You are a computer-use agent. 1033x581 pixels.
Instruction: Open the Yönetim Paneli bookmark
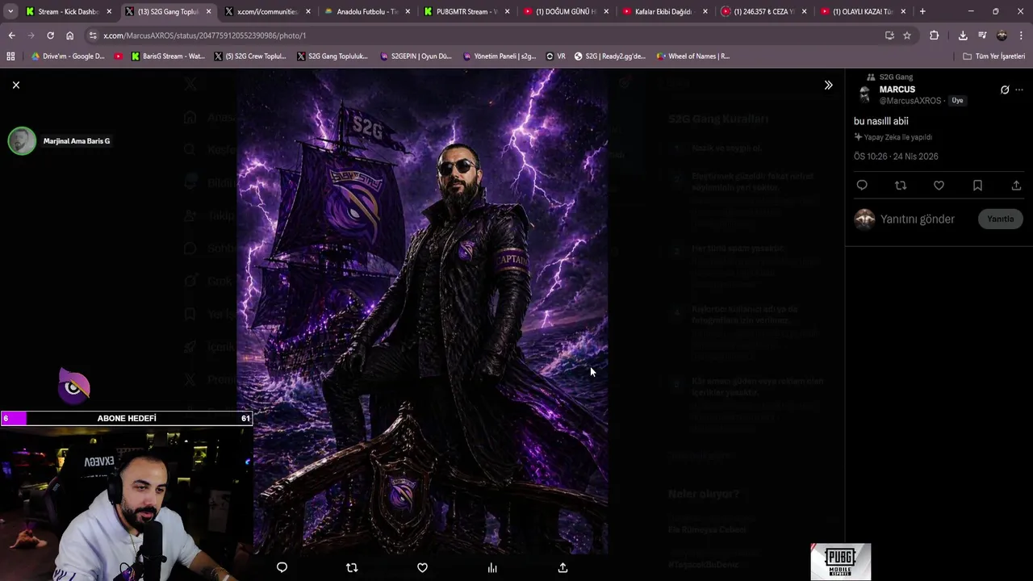pyautogui.click(x=500, y=56)
